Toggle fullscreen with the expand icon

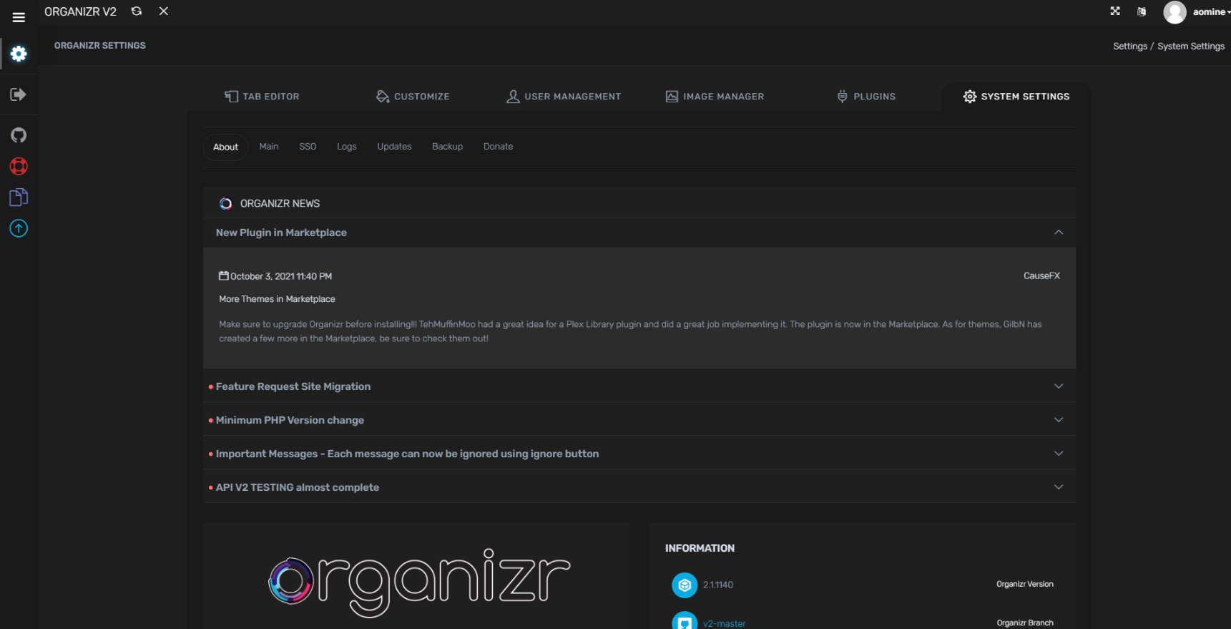click(1115, 11)
